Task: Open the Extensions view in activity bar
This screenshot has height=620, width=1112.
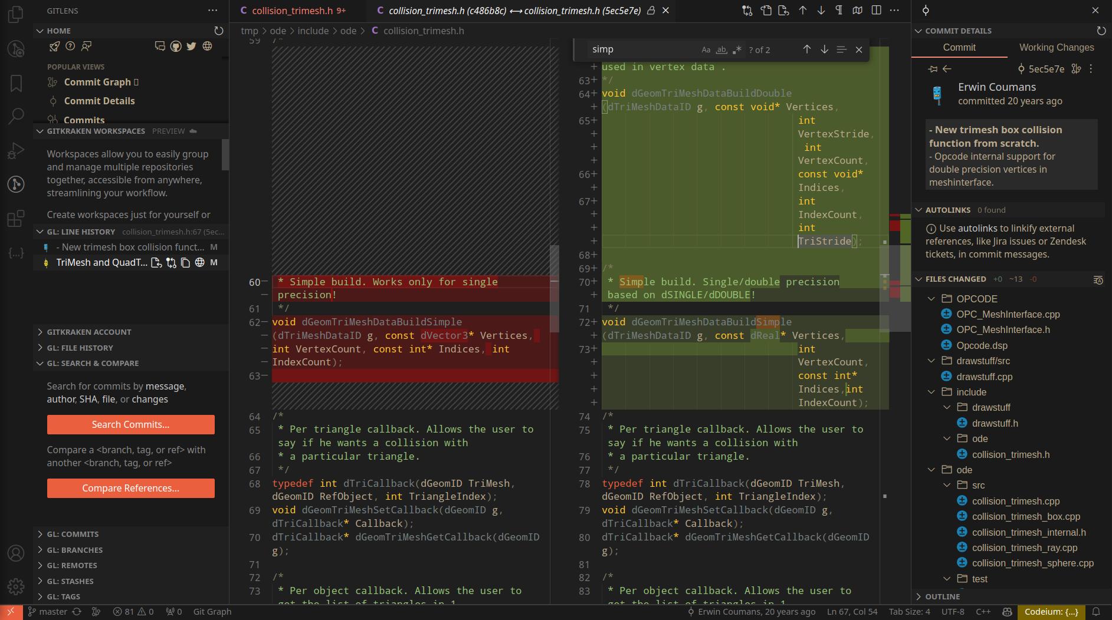Action: coord(16,219)
